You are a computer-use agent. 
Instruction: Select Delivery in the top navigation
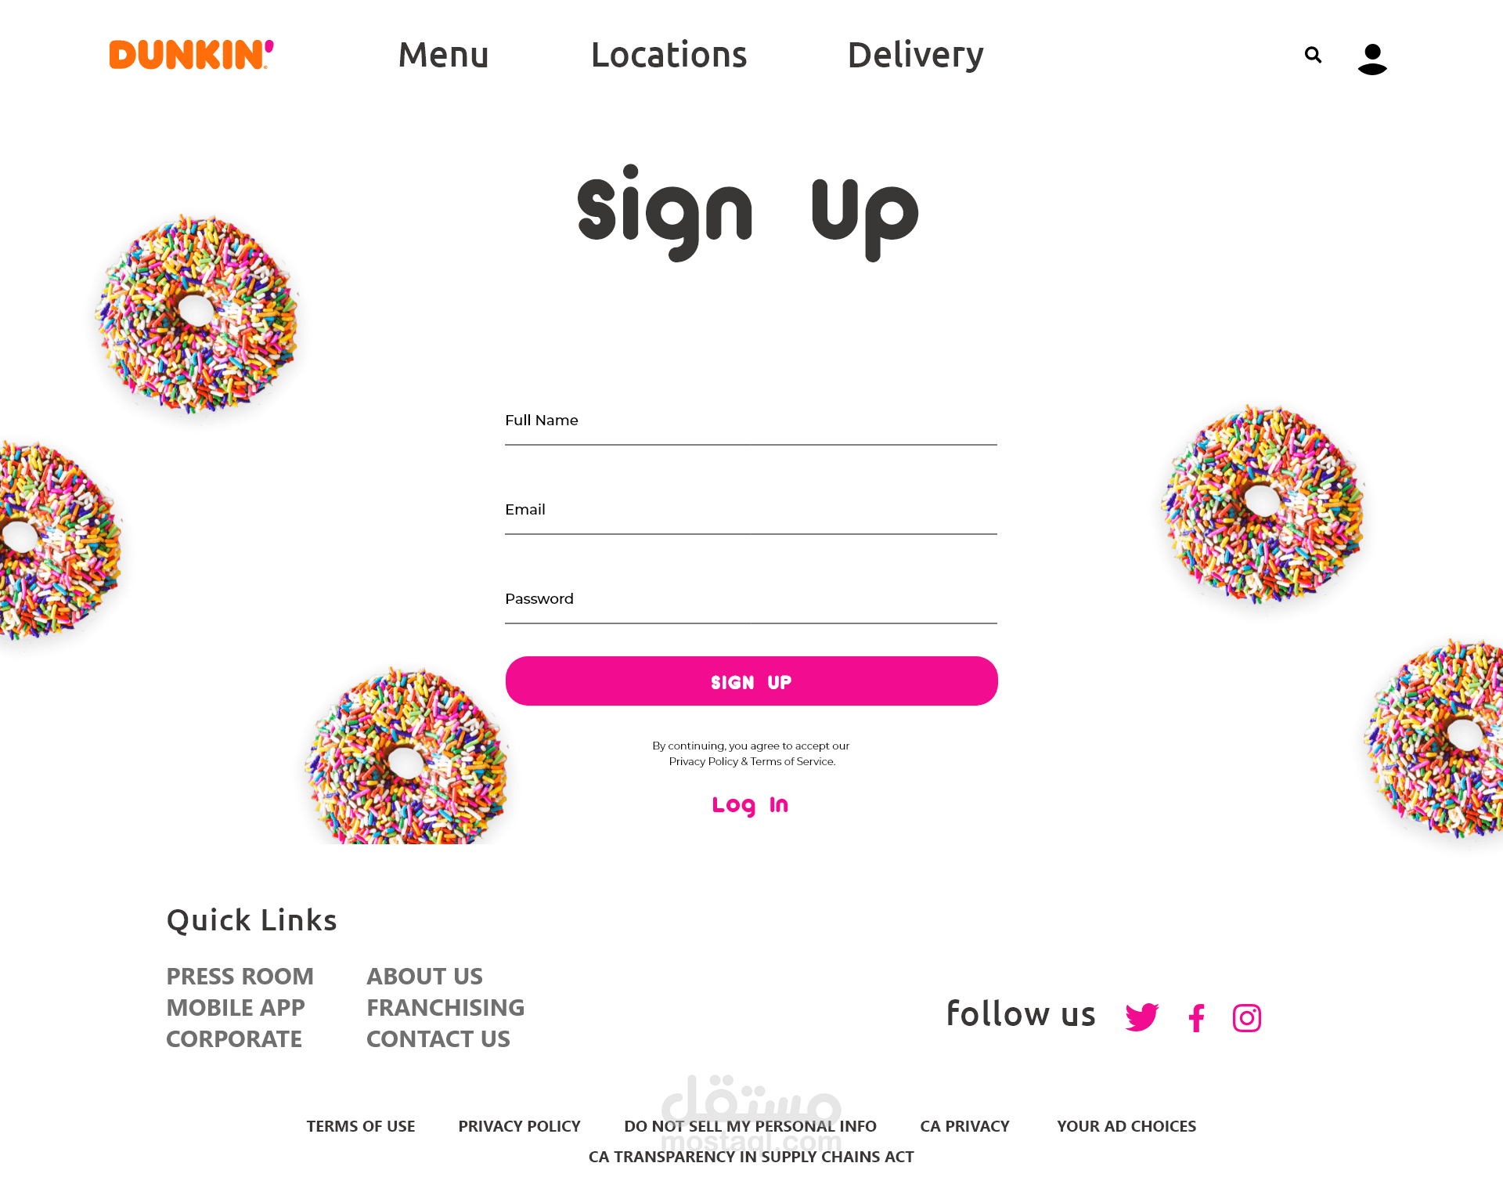coord(916,55)
